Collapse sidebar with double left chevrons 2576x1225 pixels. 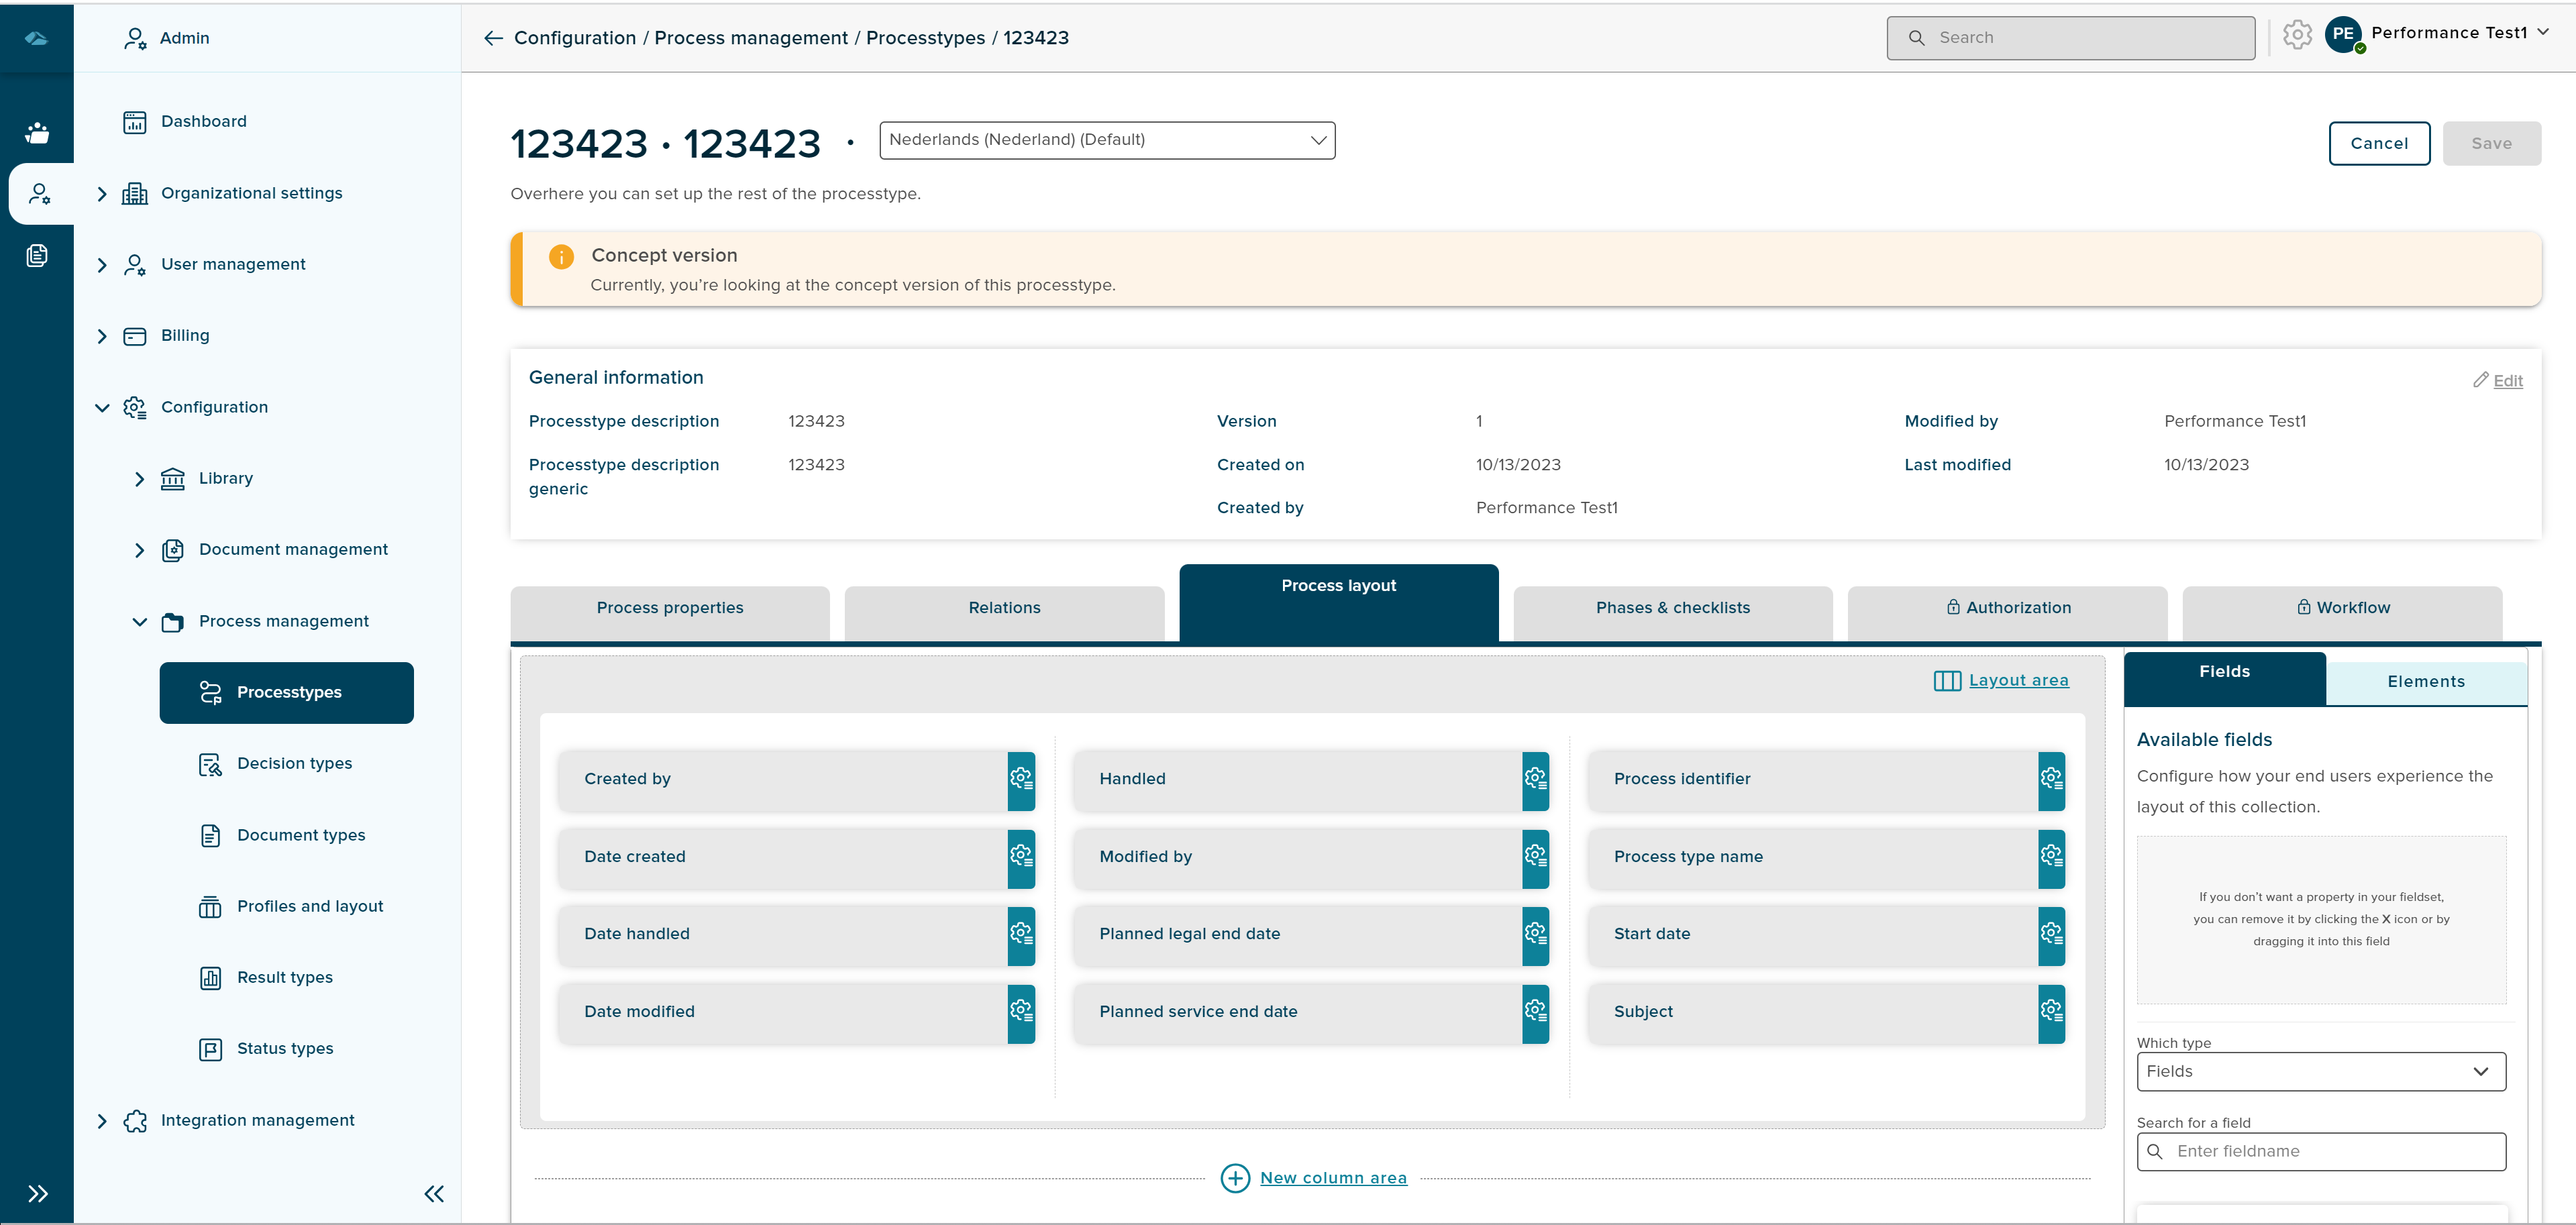coord(433,1193)
